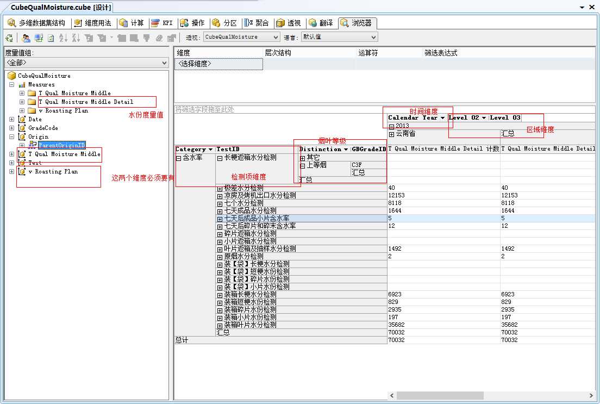Click the horizontal scrollbar left arrow
This screenshot has height=404, width=600.
coord(392,395)
